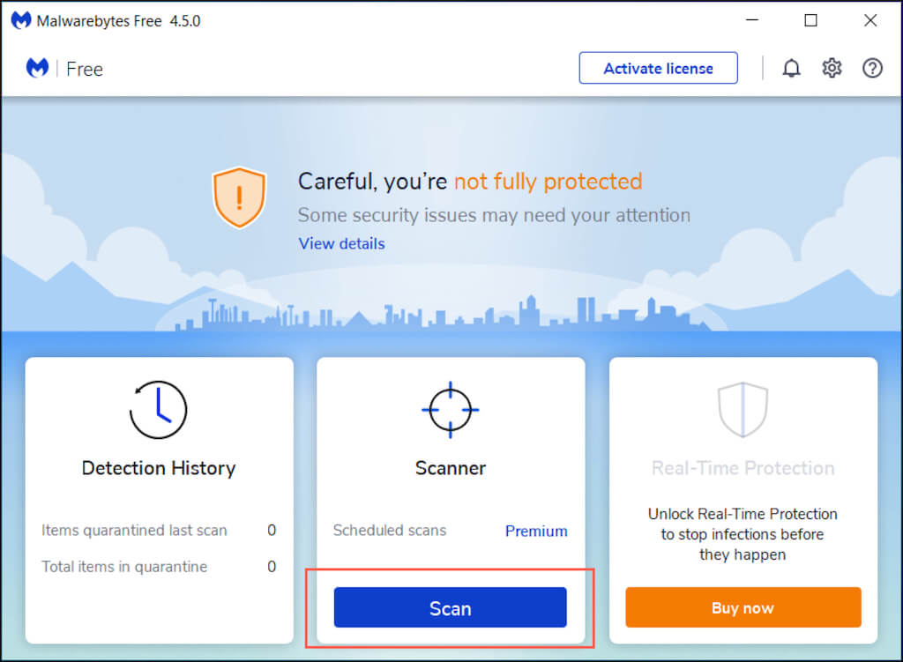Click the Real-Time Protection shield icon
Image resolution: width=903 pixels, height=662 pixels.
pyautogui.click(x=743, y=410)
